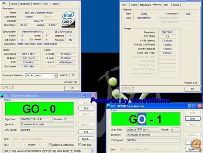Select CPU tab in left CPU-Z
Screen dimensions: 203x153
[x=4, y=3]
